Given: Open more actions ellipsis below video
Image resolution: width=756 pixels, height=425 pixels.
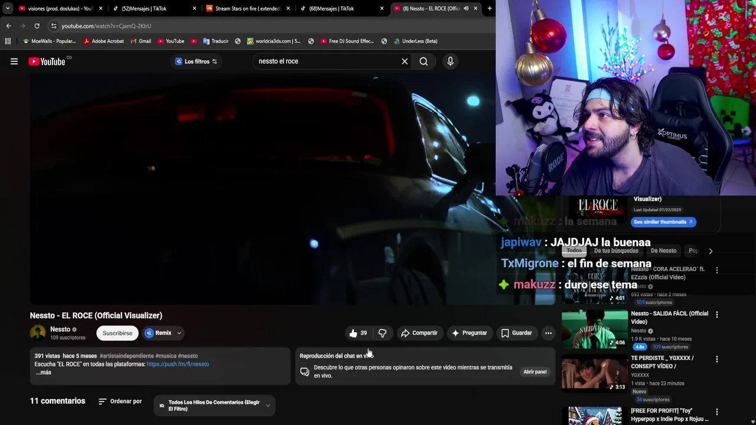Looking at the screenshot, I should (548, 333).
